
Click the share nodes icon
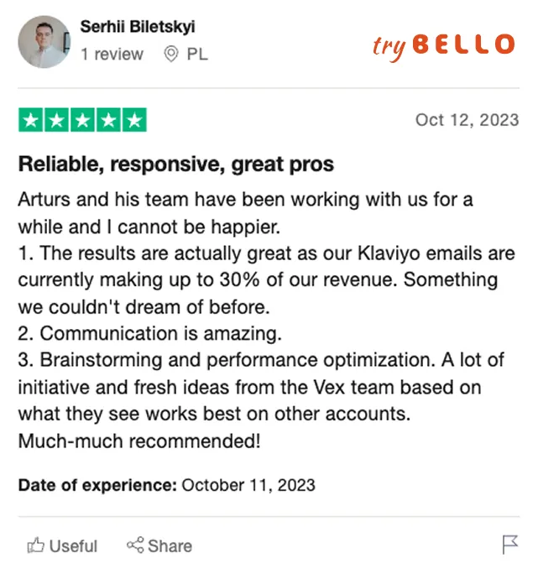click(x=135, y=545)
